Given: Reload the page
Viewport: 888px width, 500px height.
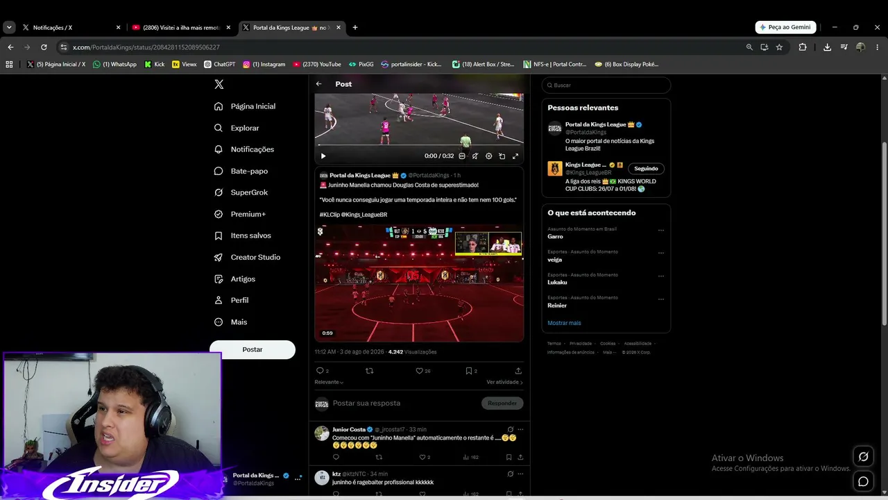Looking at the screenshot, I should click(44, 47).
